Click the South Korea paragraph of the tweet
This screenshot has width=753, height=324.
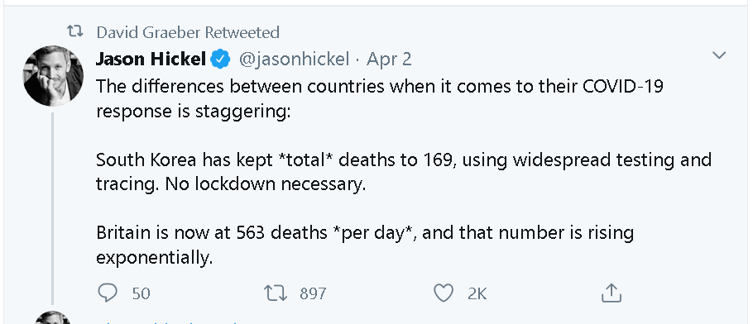(x=404, y=172)
